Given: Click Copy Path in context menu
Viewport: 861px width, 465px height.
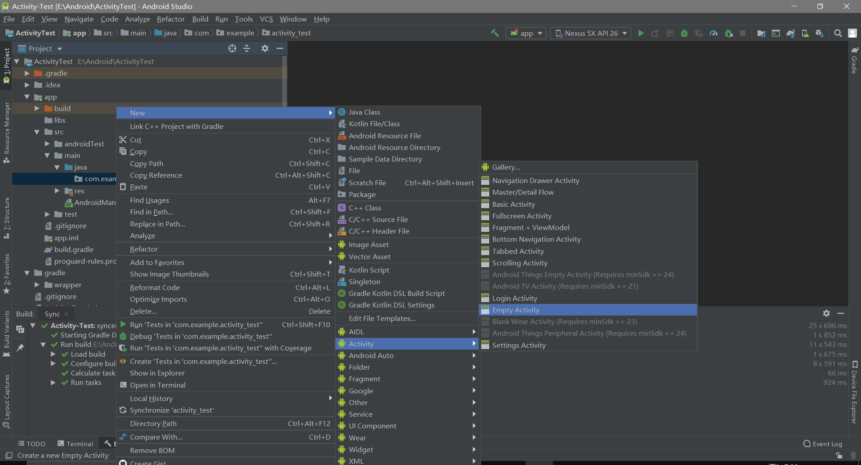Looking at the screenshot, I should point(226,163).
